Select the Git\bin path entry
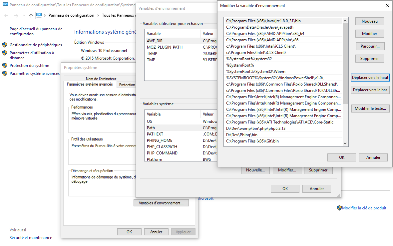The height and width of the screenshot is (246, 393). point(283,141)
